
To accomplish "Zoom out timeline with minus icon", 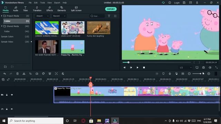I will point(189,74).
